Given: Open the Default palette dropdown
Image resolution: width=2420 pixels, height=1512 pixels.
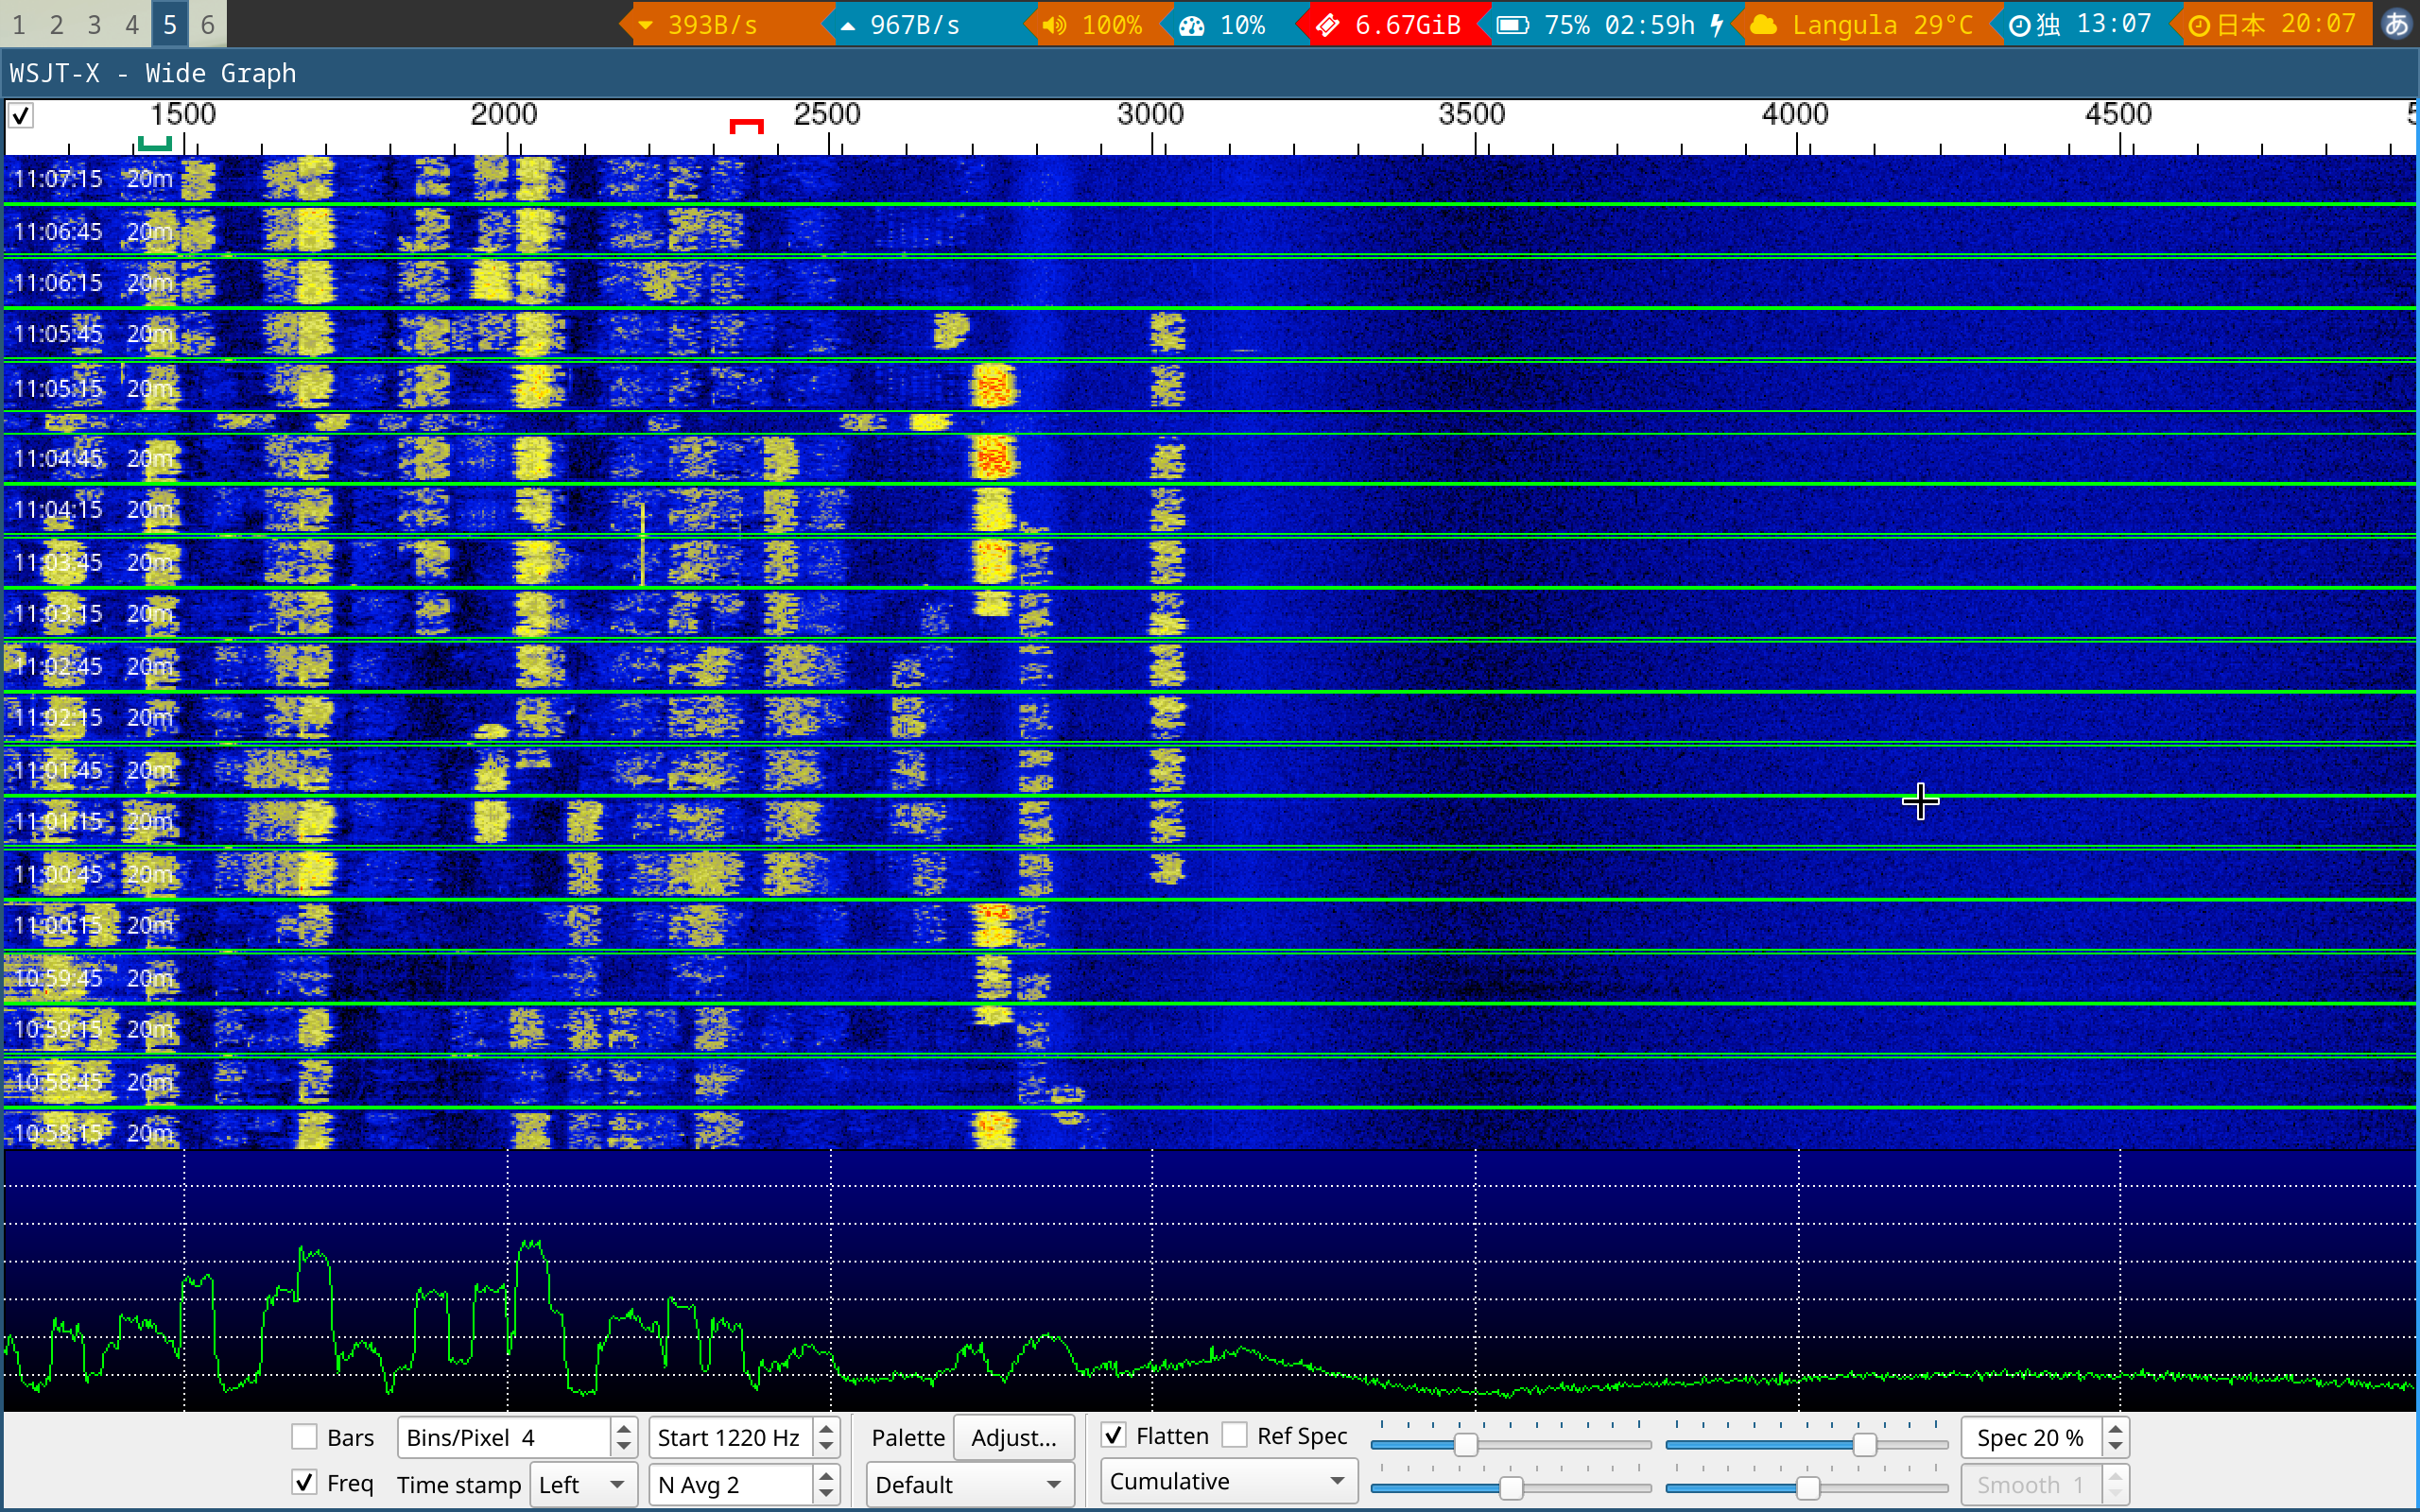Looking at the screenshot, I should click(x=968, y=1484).
